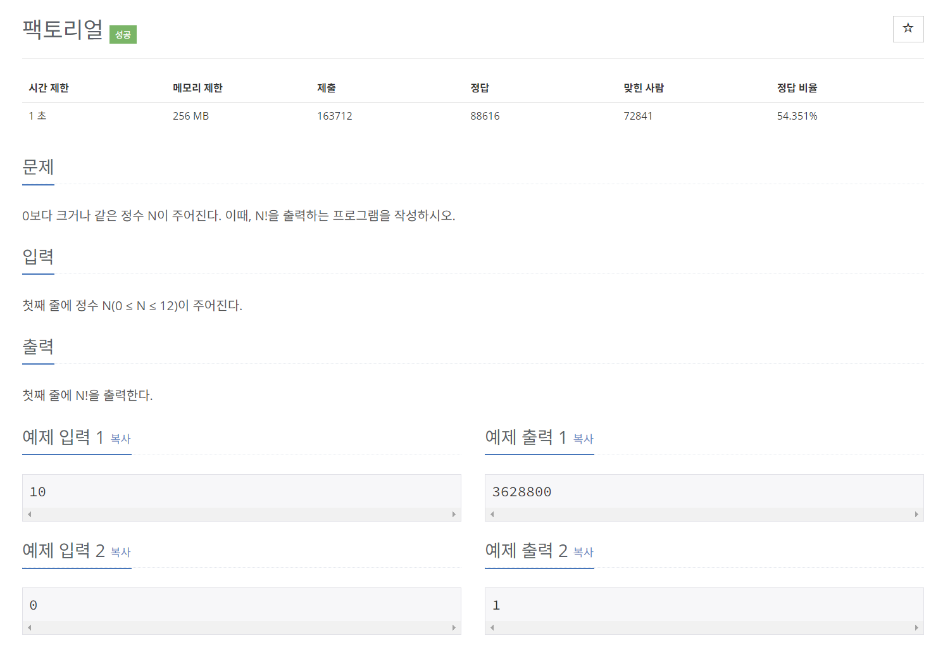Bookmark the problem with the star icon

pyautogui.click(x=908, y=28)
